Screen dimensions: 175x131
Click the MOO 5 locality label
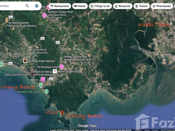pyautogui.click(x=17, y=54)
